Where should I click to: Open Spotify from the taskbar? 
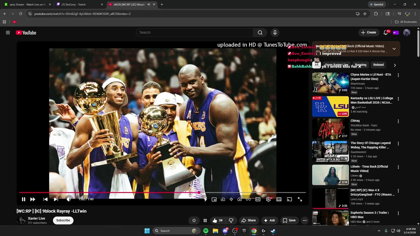pyautogui.click(x=206, y=231)
